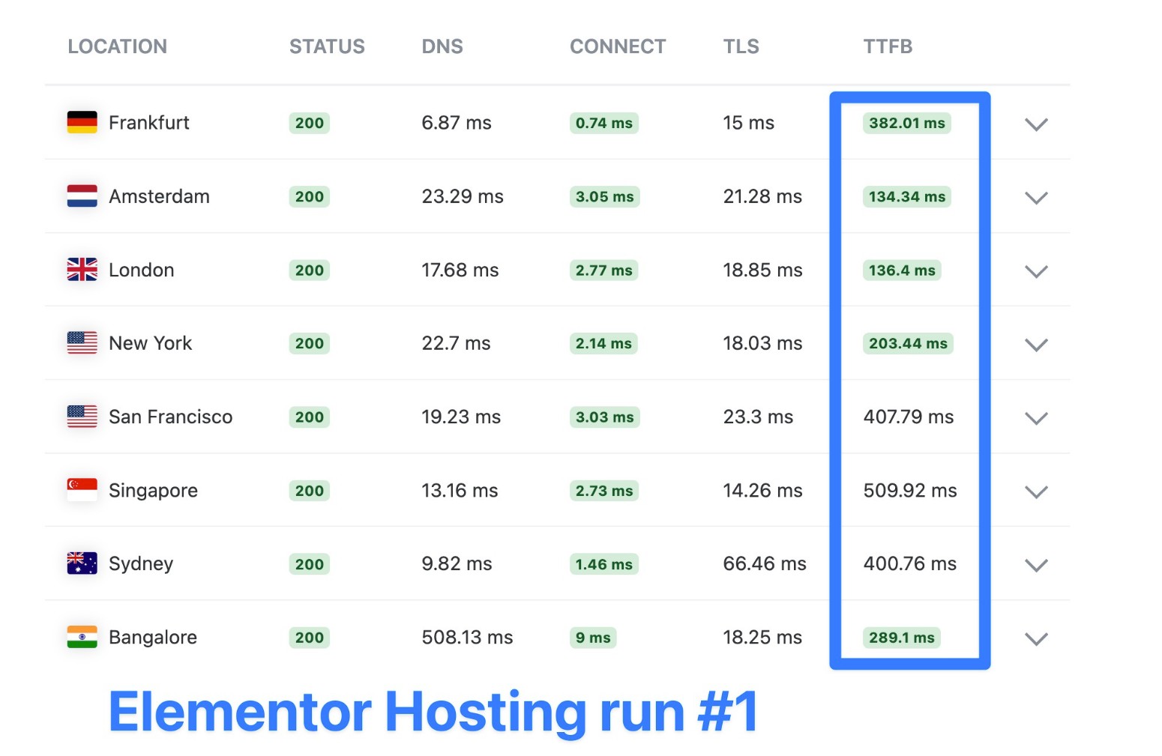
Task: Click the 23.3 ms TLS value
Action: coord(758,417)
